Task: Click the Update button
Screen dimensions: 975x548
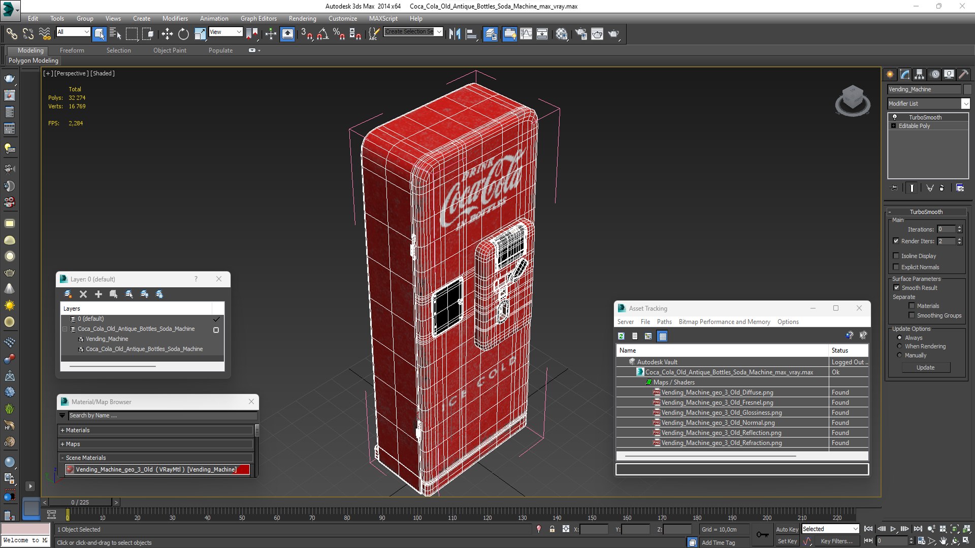Action: coord(926,367)
